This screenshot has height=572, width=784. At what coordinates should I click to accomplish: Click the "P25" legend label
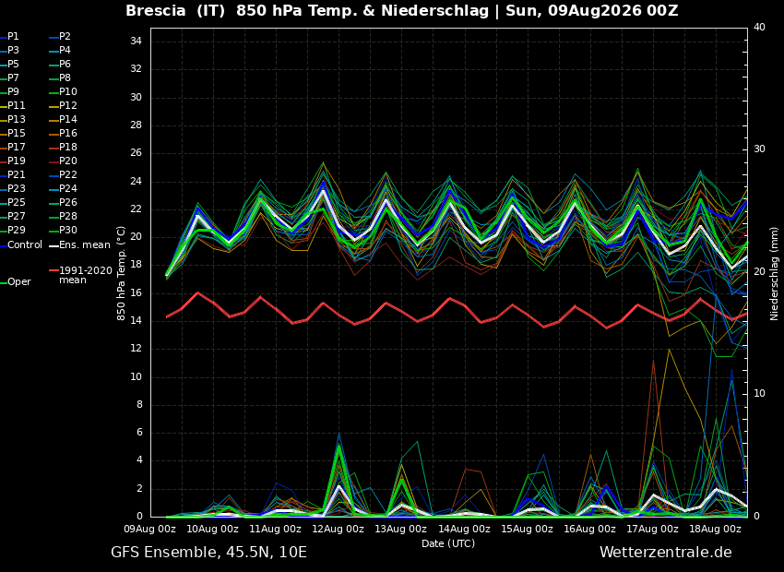[16, 202]
